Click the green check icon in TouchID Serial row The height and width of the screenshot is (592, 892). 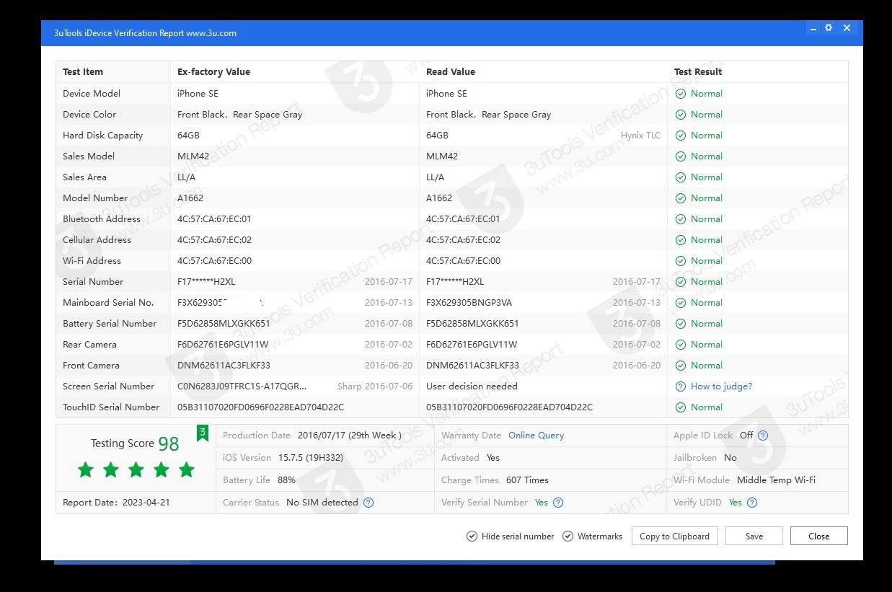(680, 407)
